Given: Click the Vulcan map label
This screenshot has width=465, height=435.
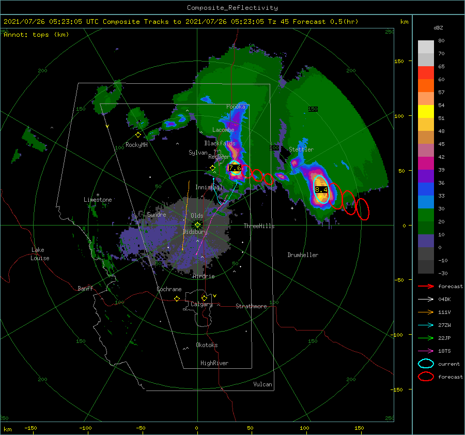Looking at the screenshot, I should tap(262, 384).
